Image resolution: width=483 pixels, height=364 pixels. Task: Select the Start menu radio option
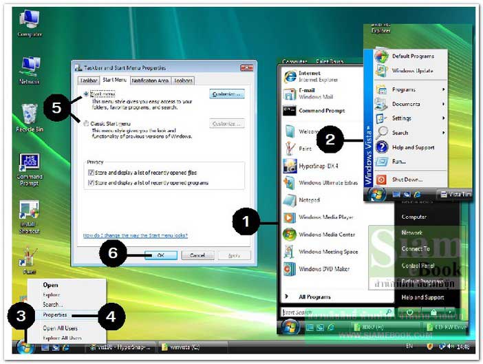pos(86,94)
